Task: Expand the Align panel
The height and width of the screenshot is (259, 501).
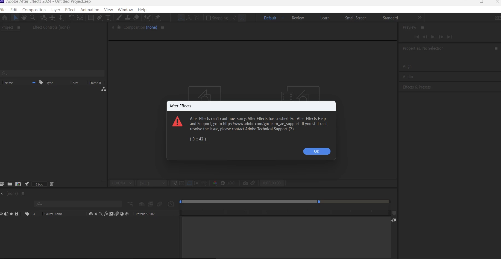Action: (x=407, y=66)
